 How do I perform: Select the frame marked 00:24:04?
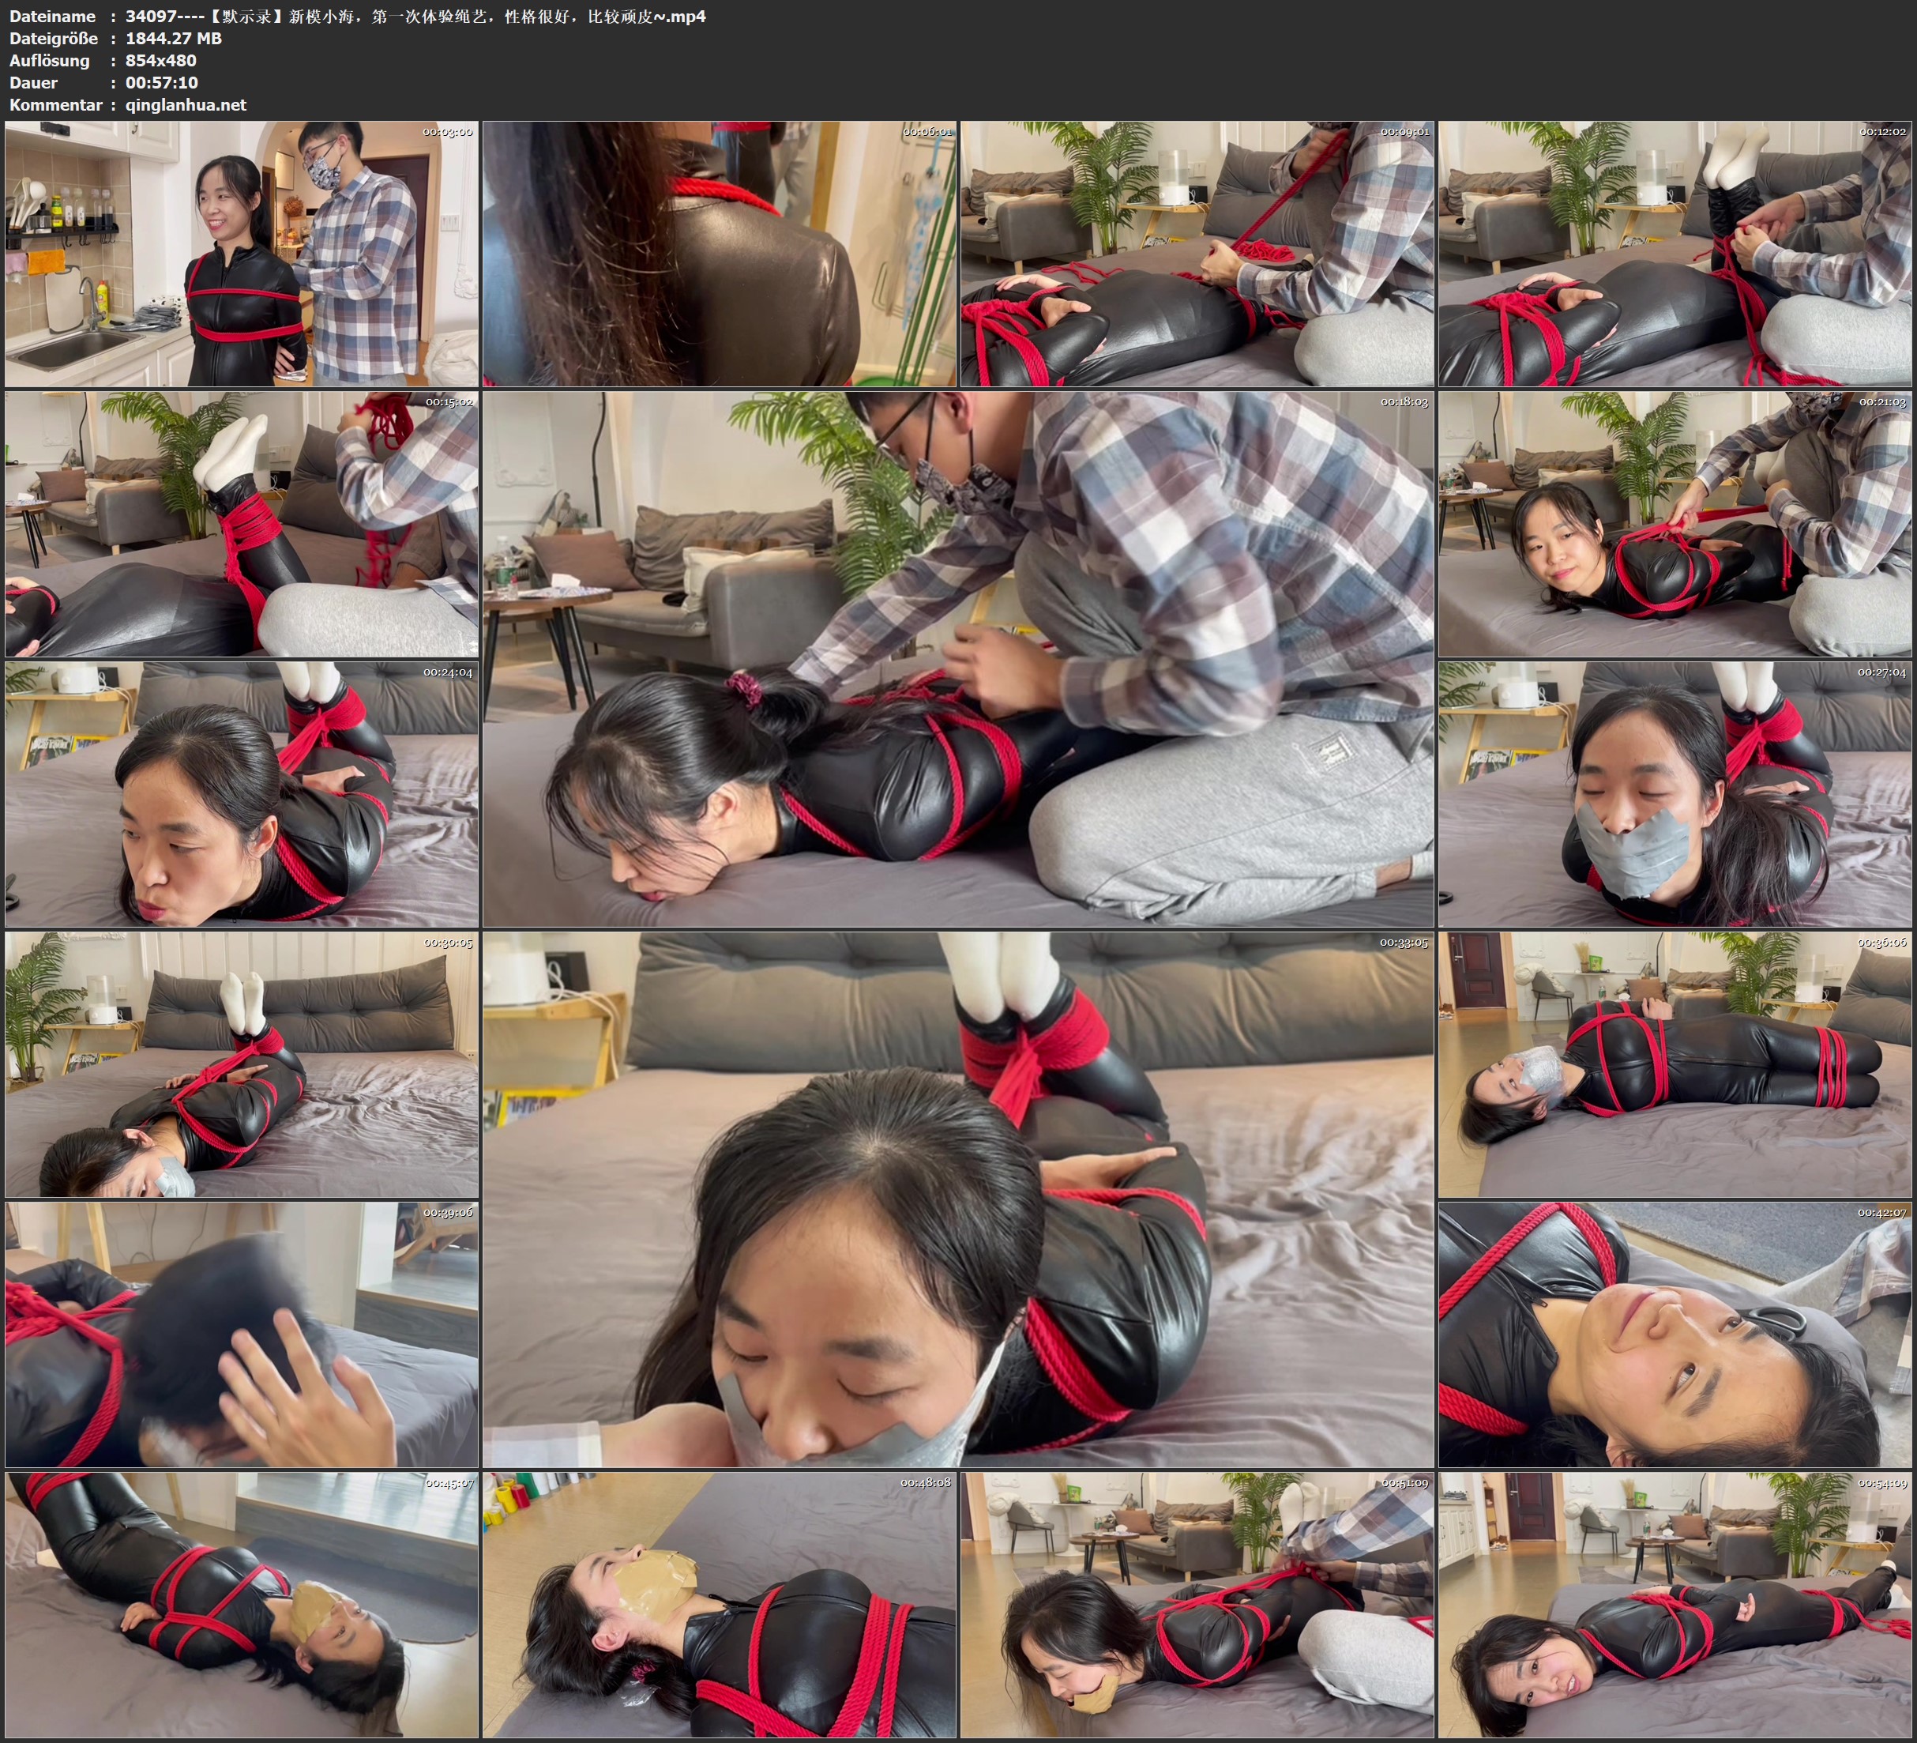click(x=242, y=793)
